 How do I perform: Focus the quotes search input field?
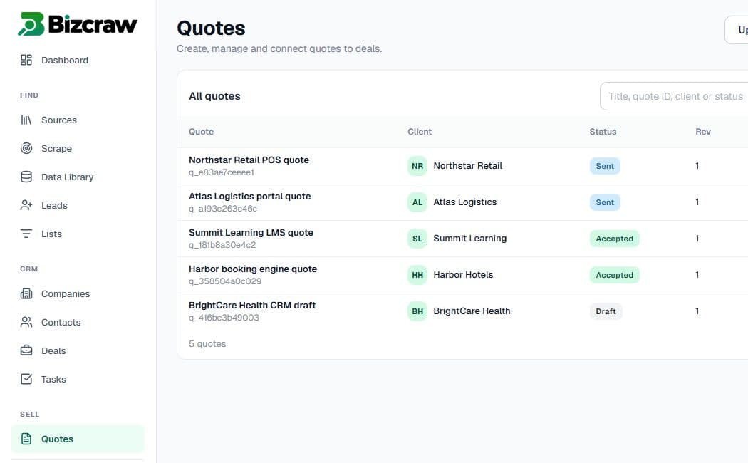674,96
